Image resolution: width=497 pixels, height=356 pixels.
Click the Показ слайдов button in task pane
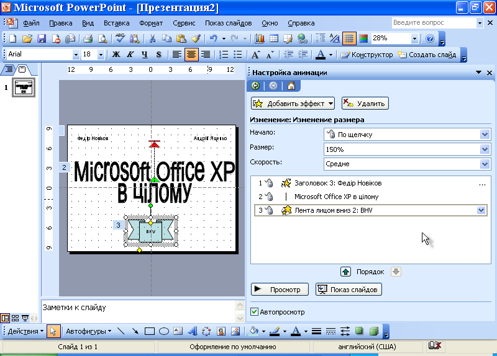pyautogui.click(x=349, y=289)
